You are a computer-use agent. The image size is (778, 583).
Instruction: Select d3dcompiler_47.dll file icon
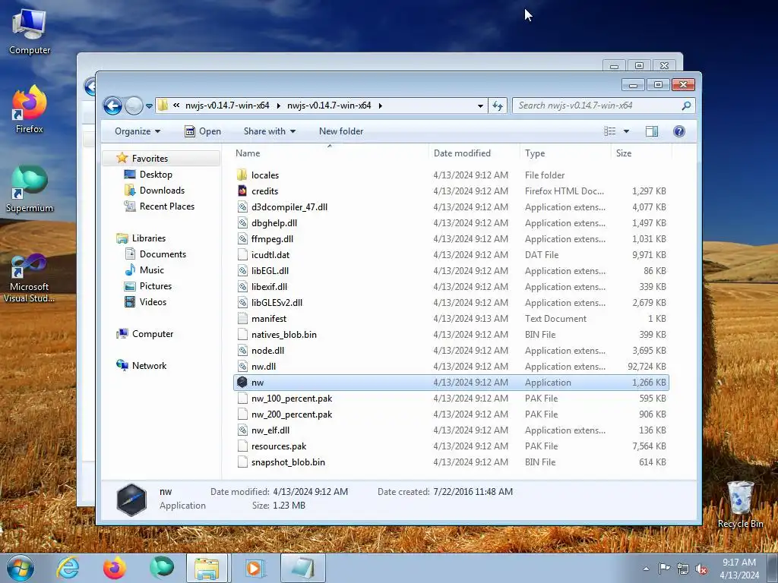click(x=242, y=206)
